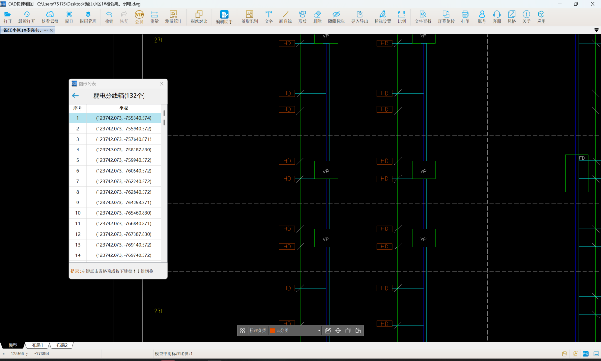Select row 12 coordinate -767387.830
The image size is (601, 361).
point(115,234)
